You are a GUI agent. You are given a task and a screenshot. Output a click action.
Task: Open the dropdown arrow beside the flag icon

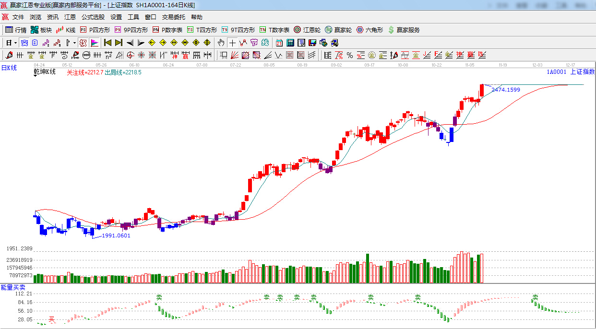pos(74,43)
